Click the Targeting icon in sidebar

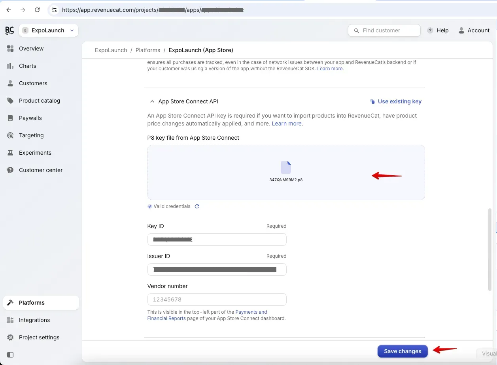tap(11, 135)
